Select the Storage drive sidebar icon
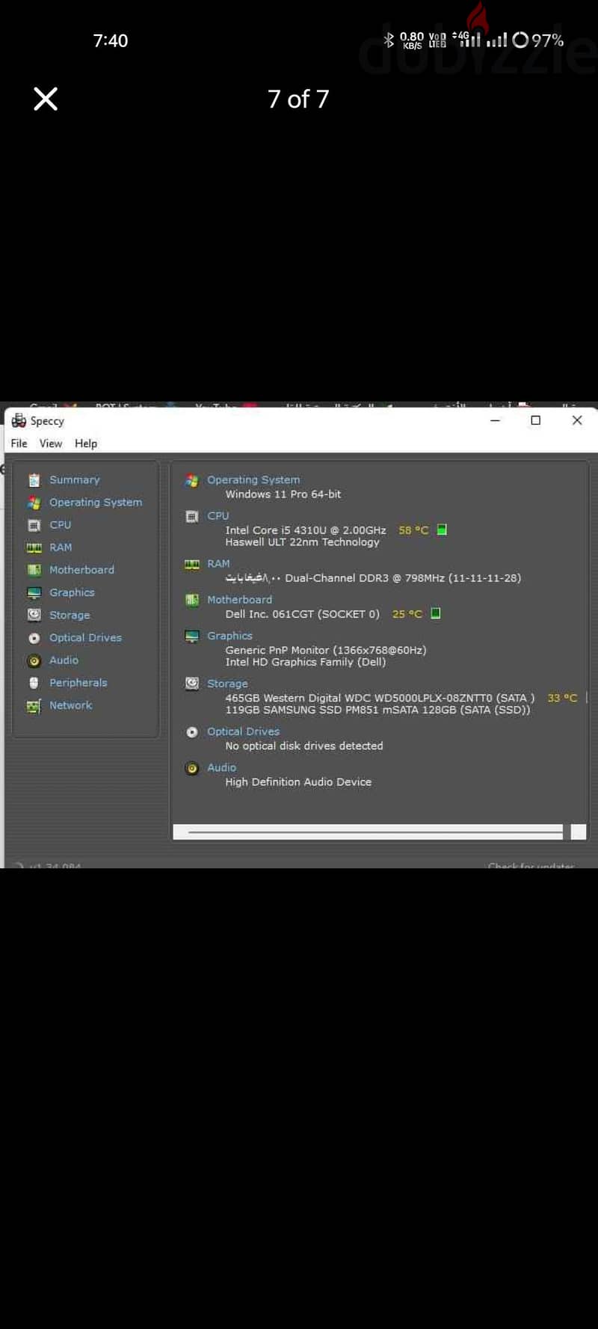Viewport: 598px width, 1329px height. coord(34,615)
